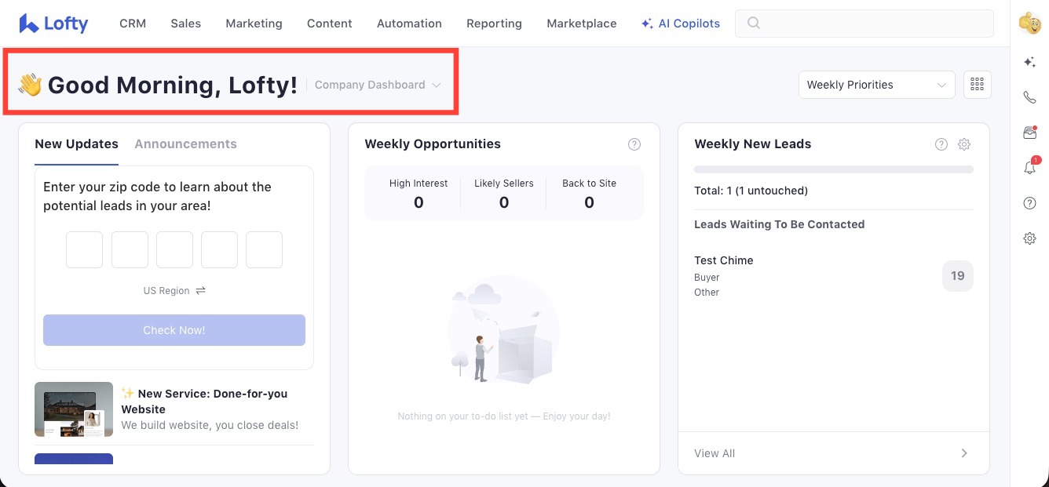Screen dimensions: 1049x487
Task: Open the Weekly Priorities dropdown
Action: tap(876, 85)
